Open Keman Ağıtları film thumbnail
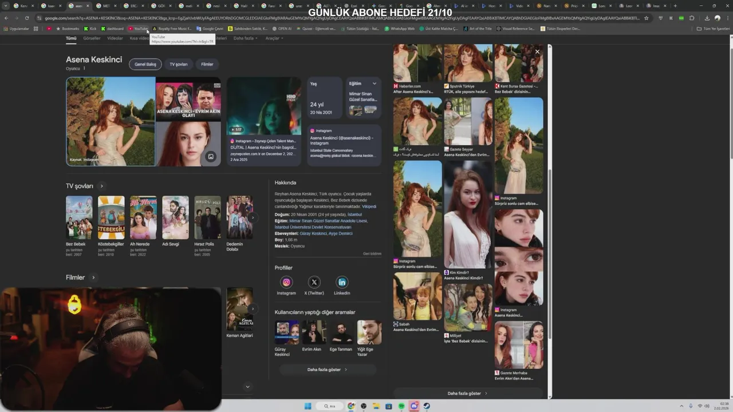Viewport: 733px width, 412px height. pyautogui.click(x=239, y=309)
